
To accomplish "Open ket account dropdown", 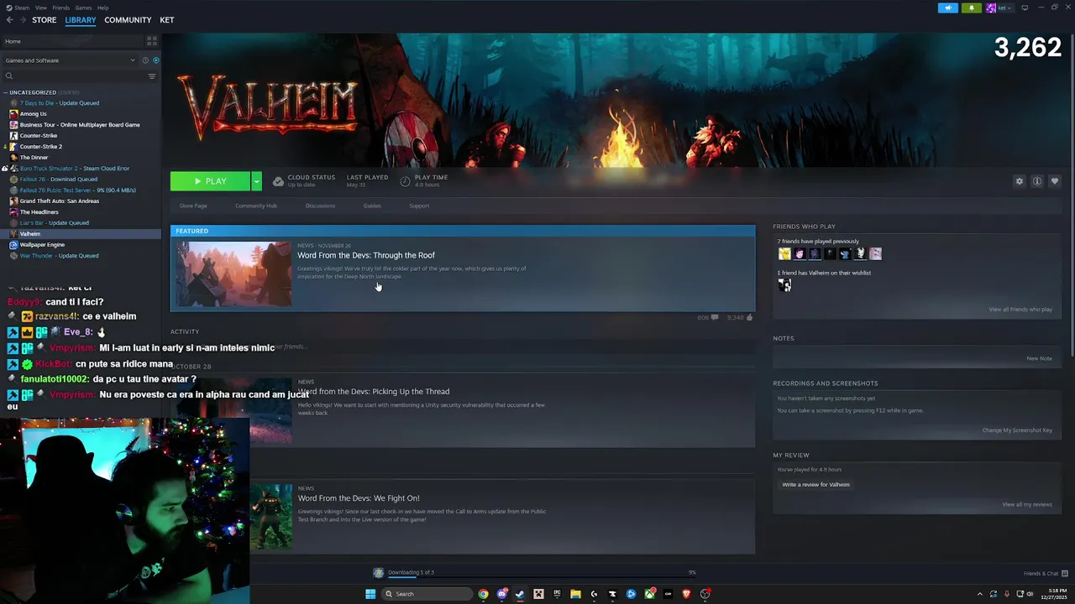I will pyautogui.click(x=999, y=8).
